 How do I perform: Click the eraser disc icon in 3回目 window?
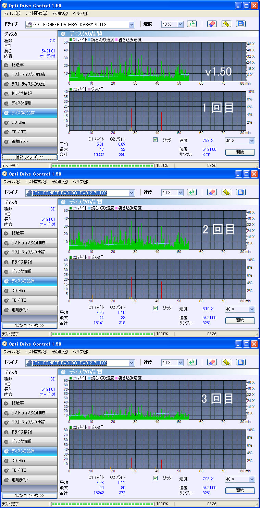(x=212, y=362)
